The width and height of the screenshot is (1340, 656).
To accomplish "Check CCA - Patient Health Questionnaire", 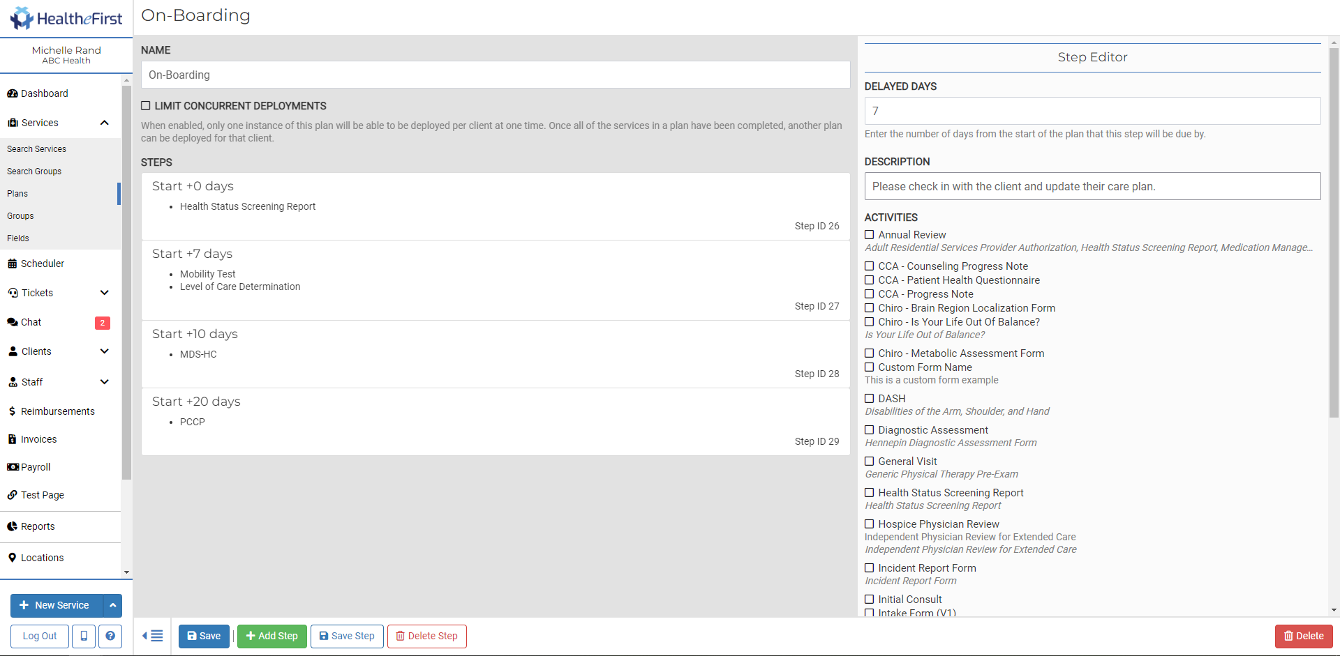I will (870, 280).
